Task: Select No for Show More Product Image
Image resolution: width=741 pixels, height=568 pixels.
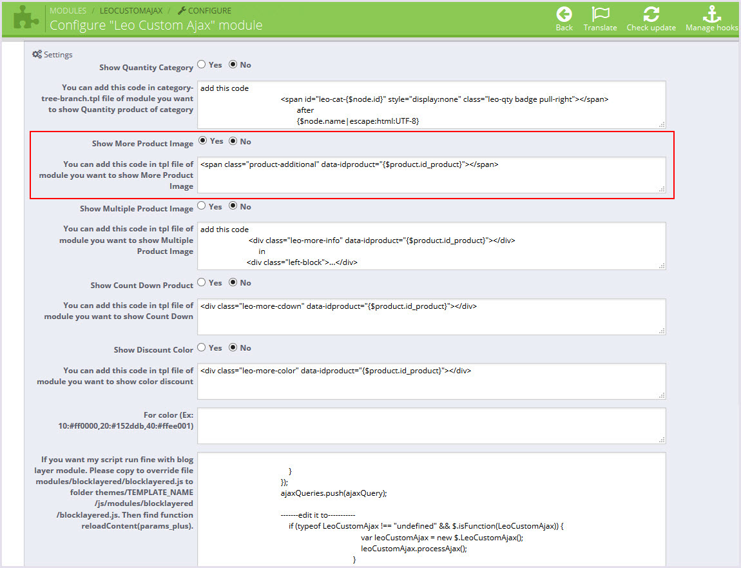Action: point(233,141)
